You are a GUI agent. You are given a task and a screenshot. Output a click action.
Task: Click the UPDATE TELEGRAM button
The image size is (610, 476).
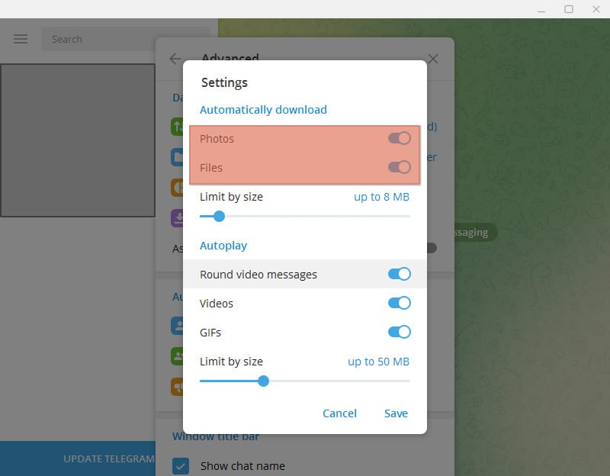78,458
